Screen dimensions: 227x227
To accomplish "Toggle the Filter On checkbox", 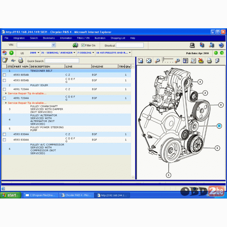I will tap(83, 45).
